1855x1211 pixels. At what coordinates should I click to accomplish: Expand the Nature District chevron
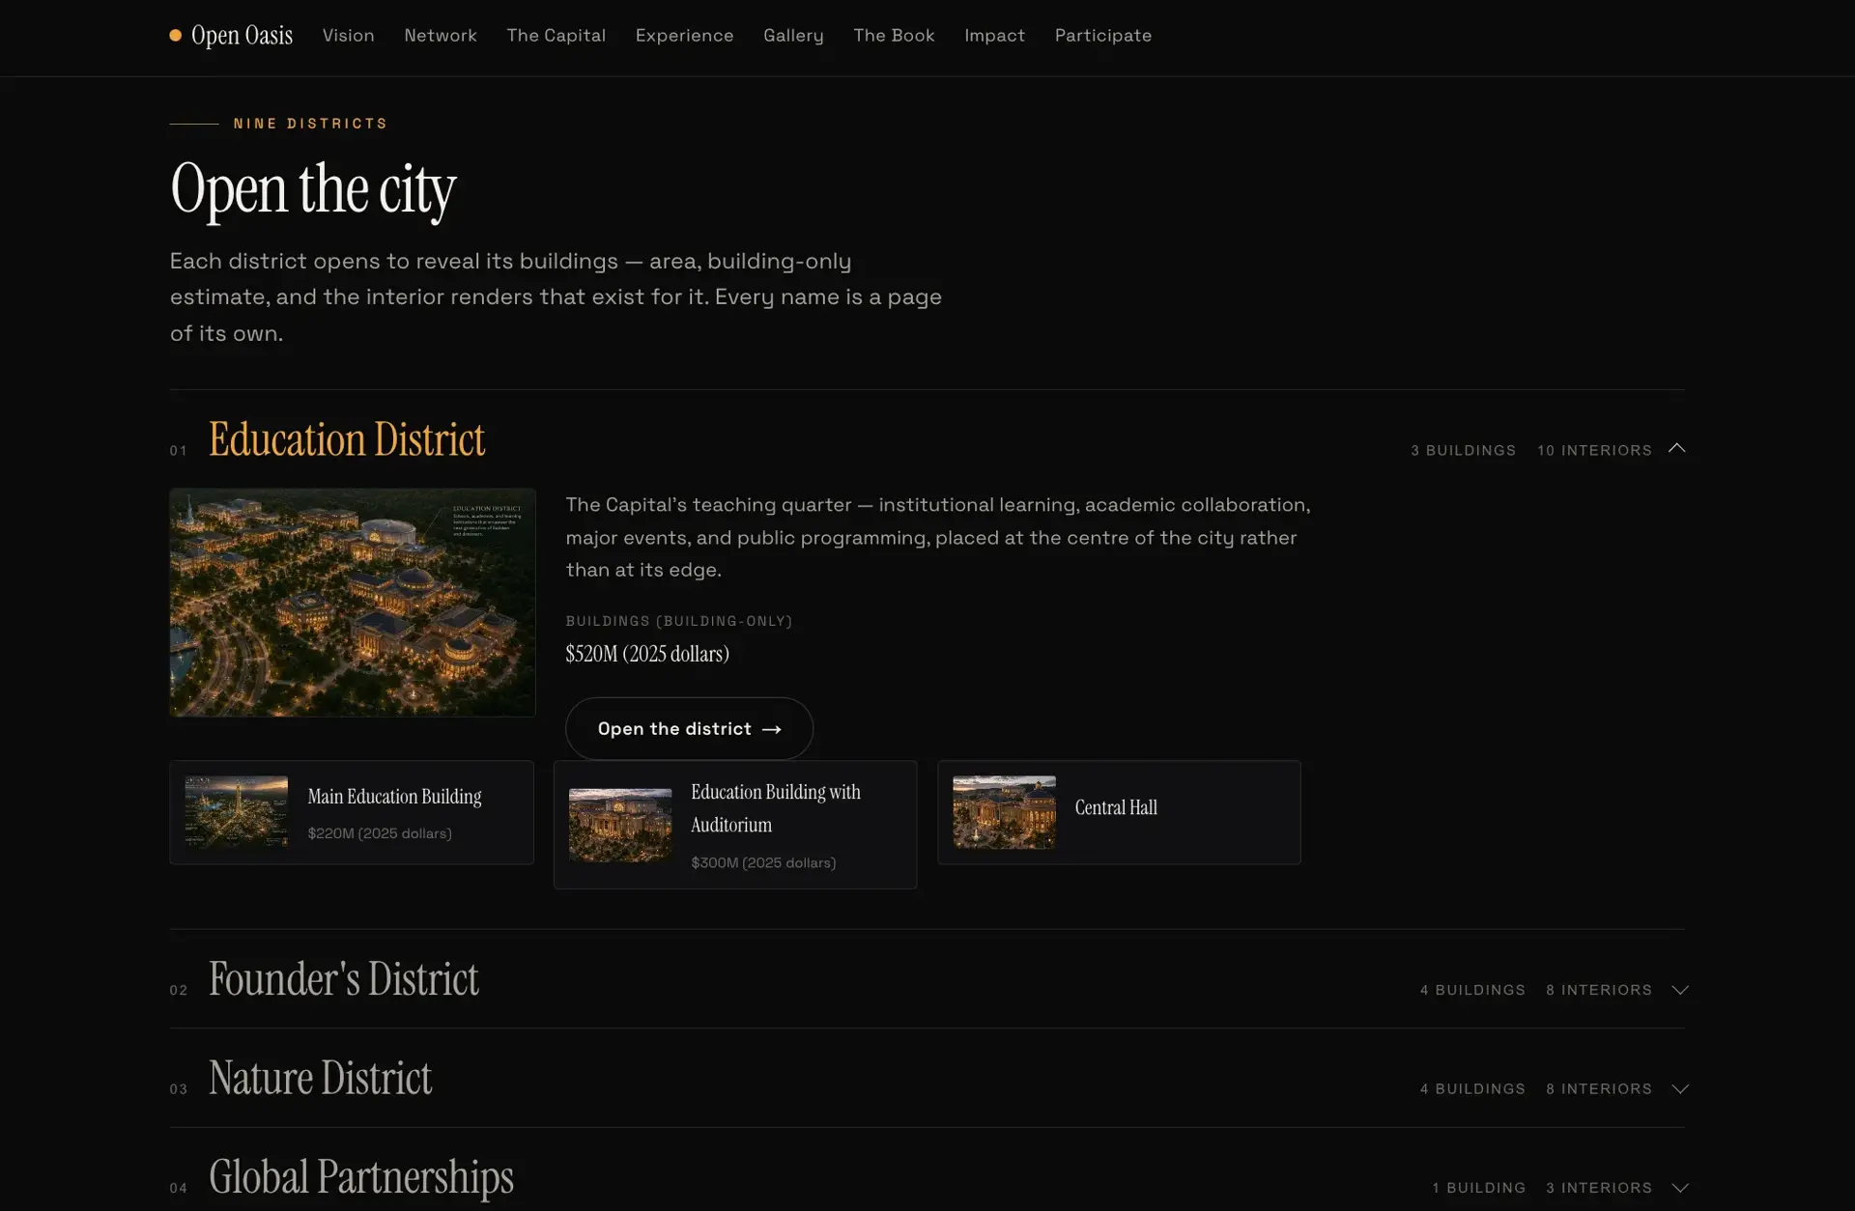(1680, 1088)
